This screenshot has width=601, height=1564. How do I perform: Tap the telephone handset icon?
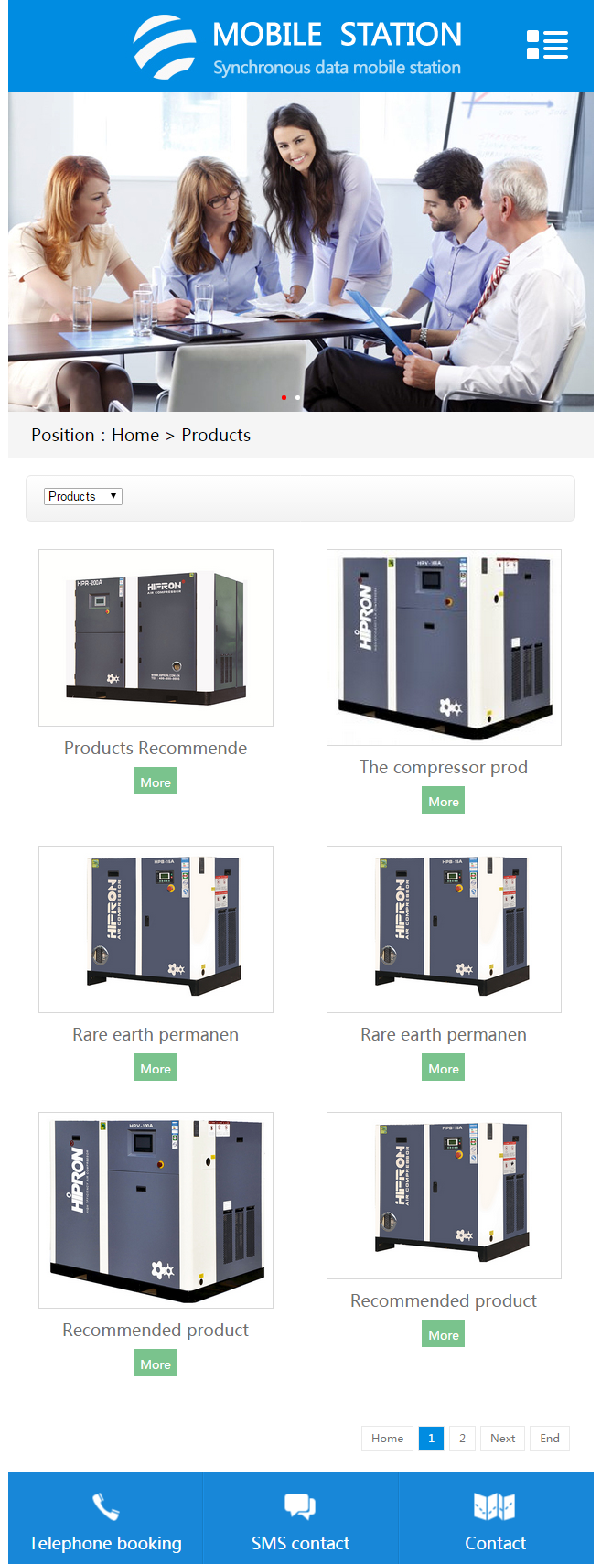click(x=105, y=1505)
